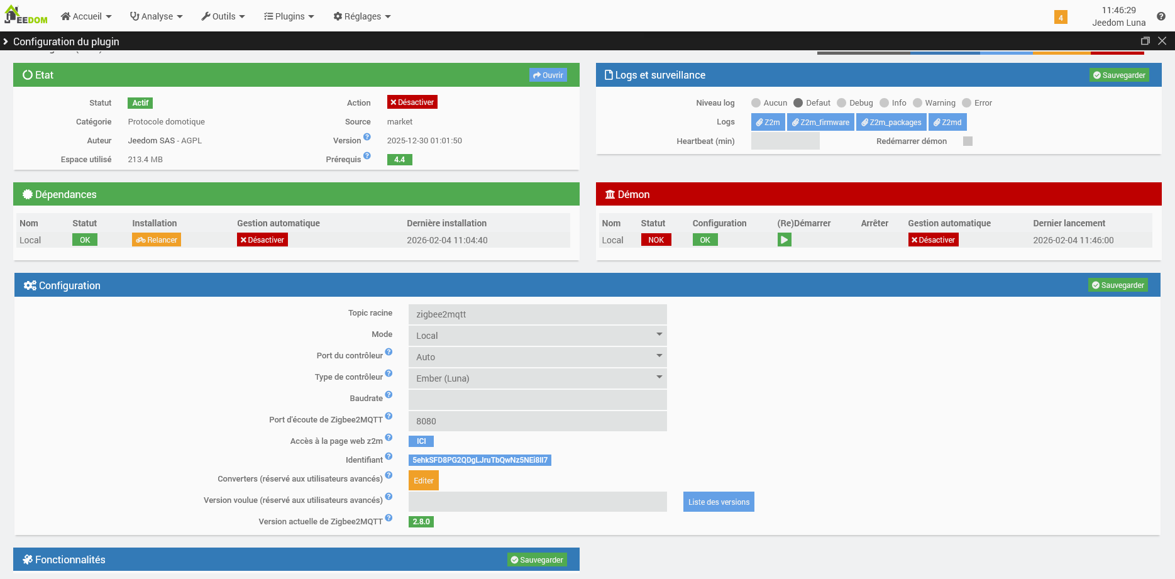This screenshot has height=579, width=1175.
Task: Click help icon beside Type de contrôleur
Action: point(389,373)
